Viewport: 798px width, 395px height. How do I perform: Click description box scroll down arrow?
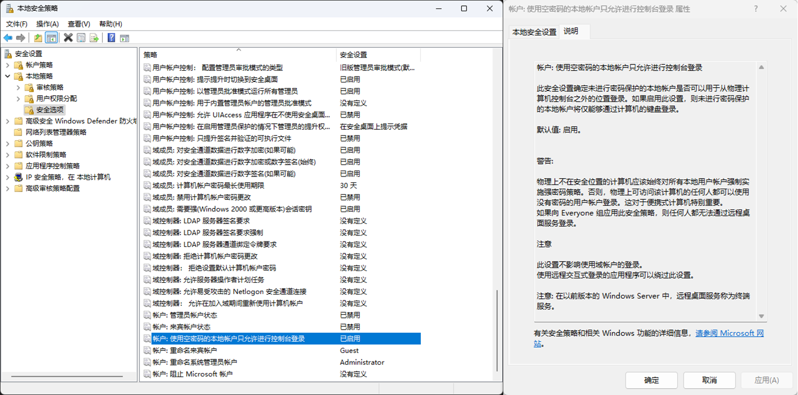point(761,316)
